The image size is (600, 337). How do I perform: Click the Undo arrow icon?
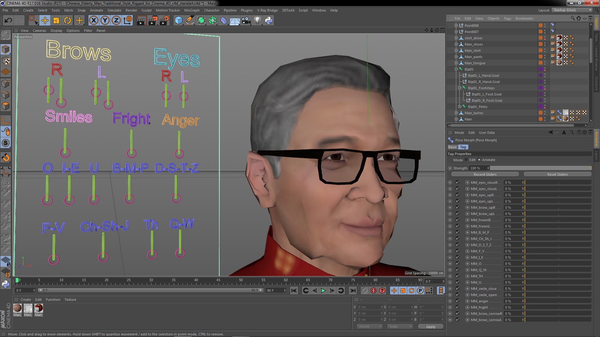(8, 21)
